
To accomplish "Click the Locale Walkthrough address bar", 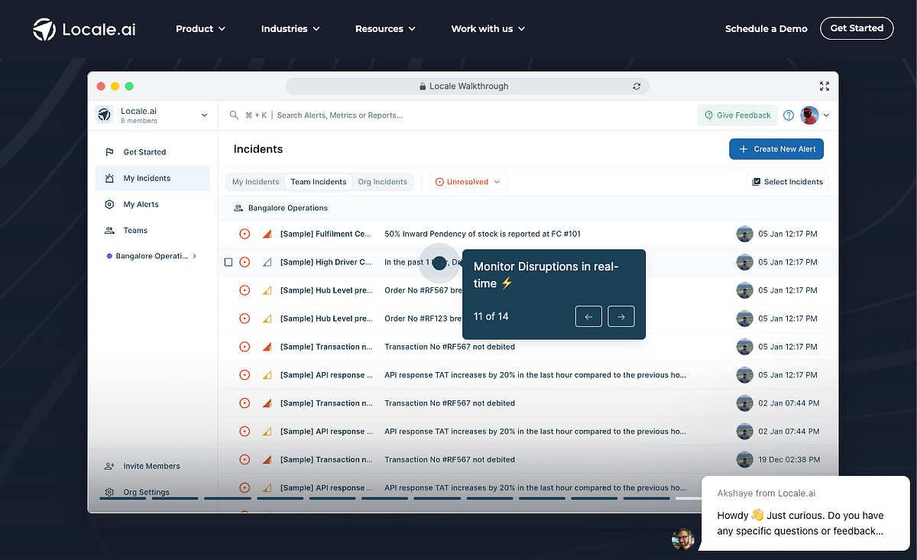I will pyautogui.click(x=468, y=86).
